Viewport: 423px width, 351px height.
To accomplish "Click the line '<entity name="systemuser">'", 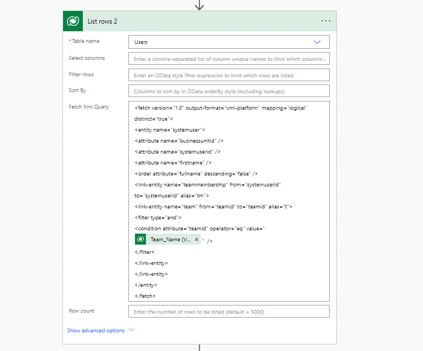I will tap(170, 130).
